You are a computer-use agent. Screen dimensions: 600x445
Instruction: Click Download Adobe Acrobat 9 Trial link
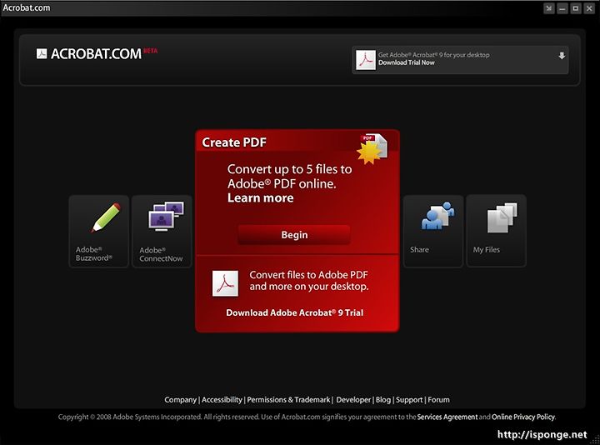pos(295,312)
